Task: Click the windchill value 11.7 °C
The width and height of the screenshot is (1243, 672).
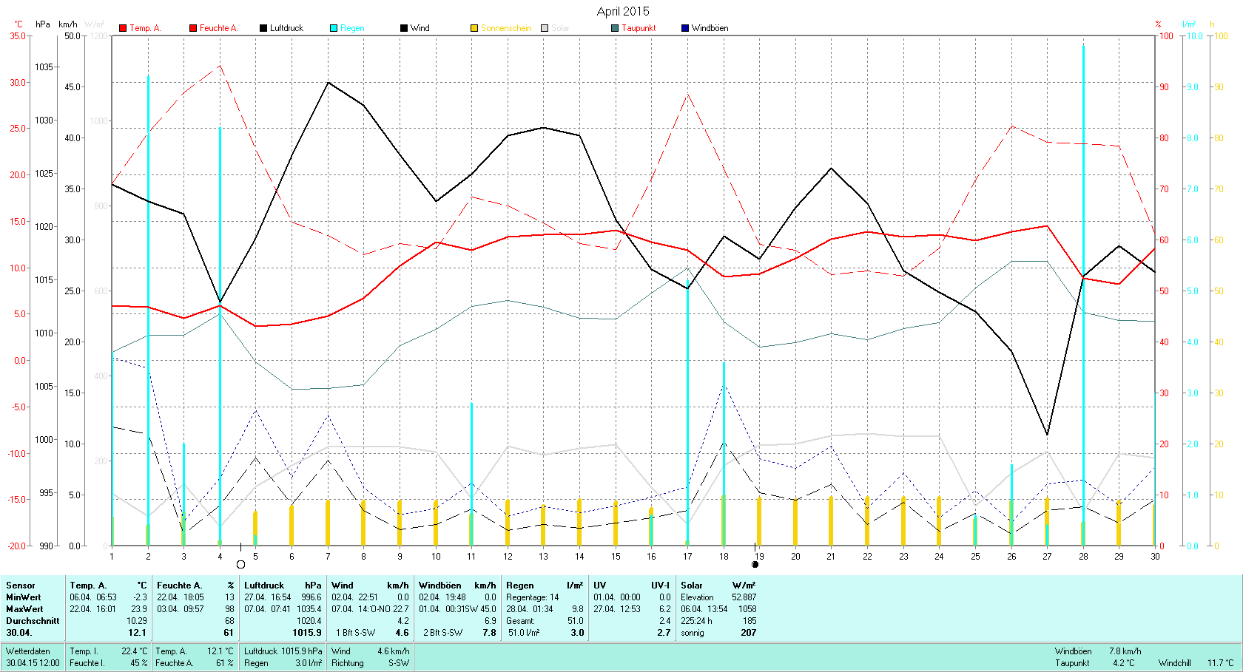Action: tap(1221, 663)
